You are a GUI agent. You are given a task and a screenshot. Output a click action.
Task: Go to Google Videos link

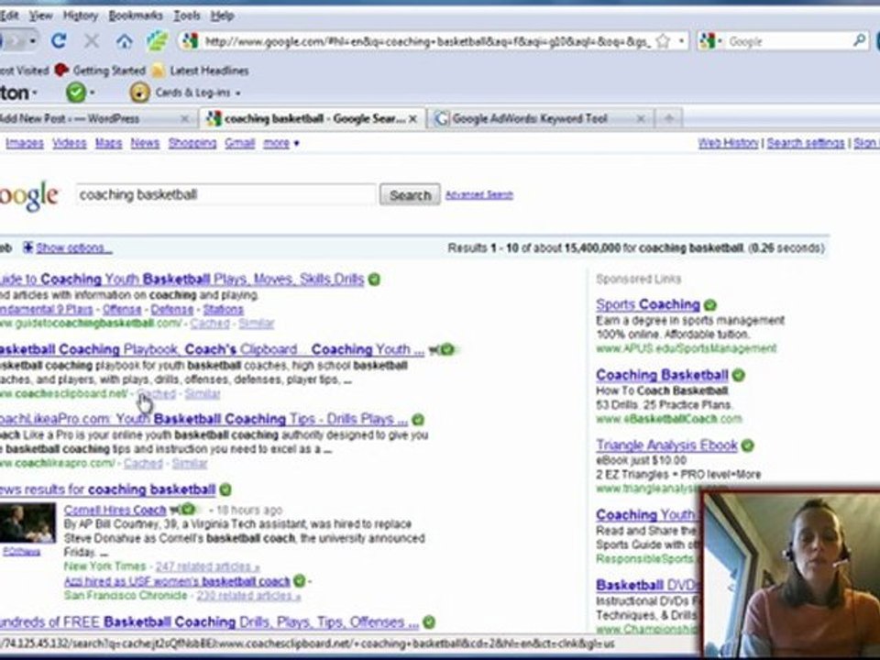coord(69,143)
